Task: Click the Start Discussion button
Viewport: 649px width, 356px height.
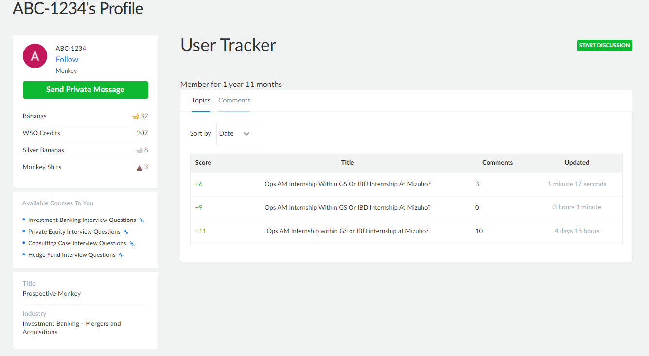Action: pos(605,46)
